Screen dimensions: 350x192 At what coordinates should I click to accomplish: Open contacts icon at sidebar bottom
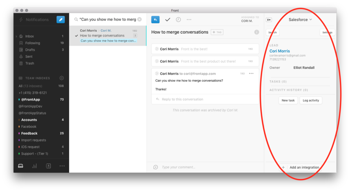(48, 166)
